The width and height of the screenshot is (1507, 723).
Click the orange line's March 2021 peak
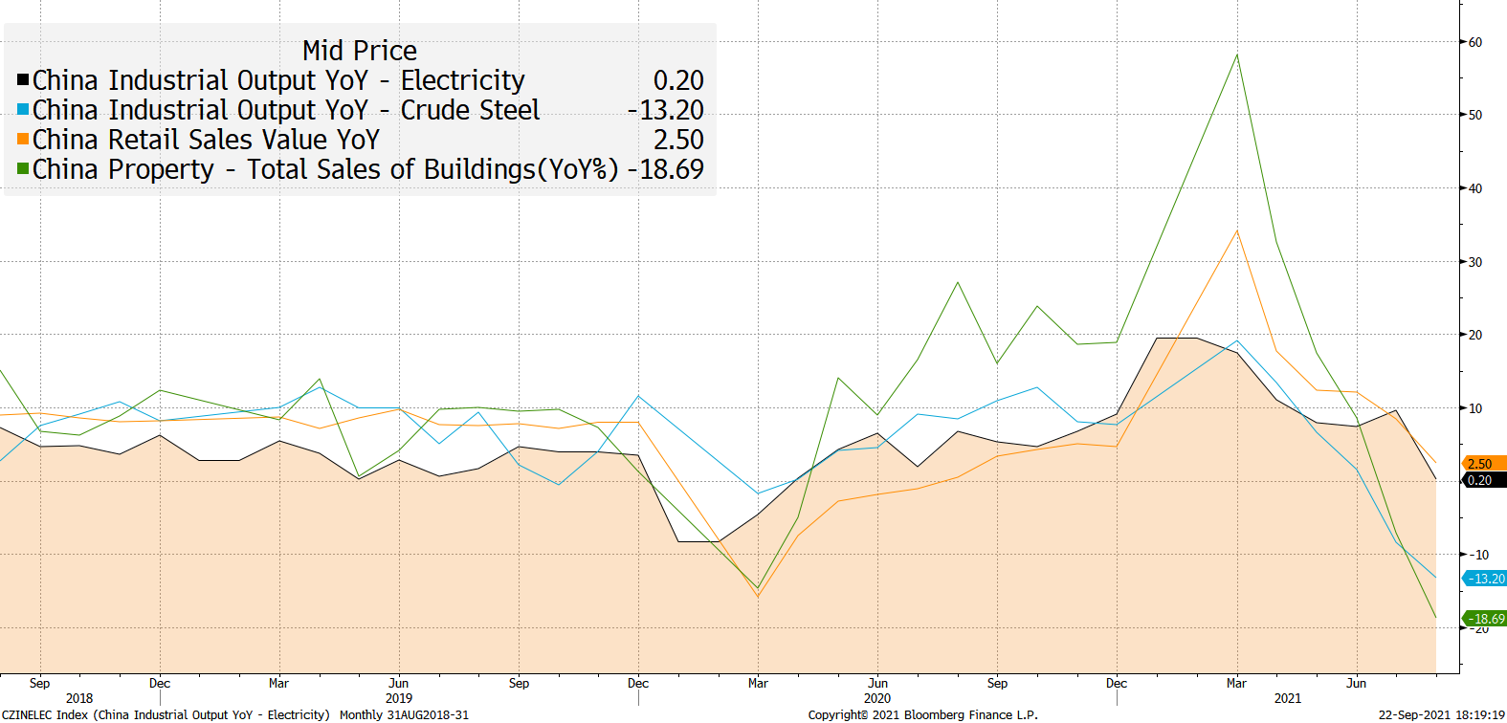point(1237,230)
